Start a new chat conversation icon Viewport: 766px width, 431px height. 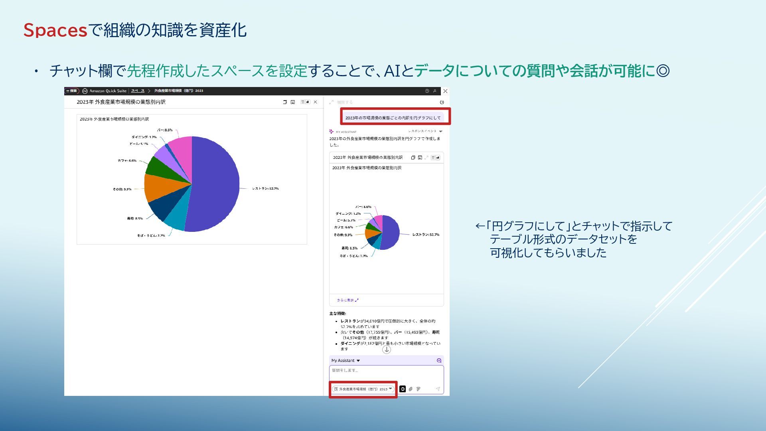tap(439, 360)
